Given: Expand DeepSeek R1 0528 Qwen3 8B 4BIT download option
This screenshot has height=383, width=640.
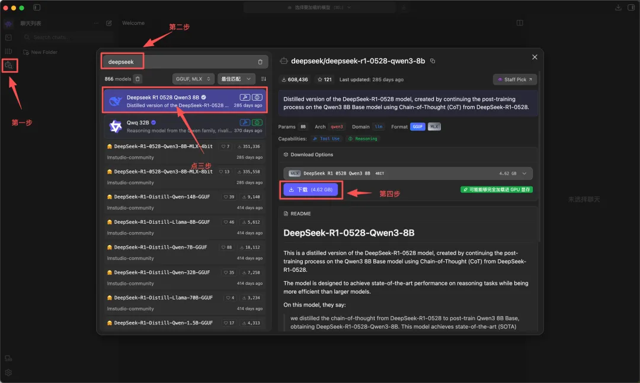Looking at the screenshot, I should tap(408, 173).
